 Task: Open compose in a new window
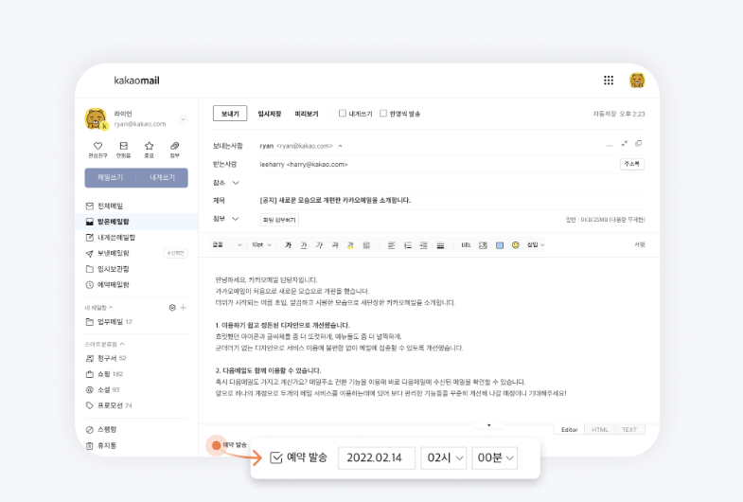click(x=638, y=143)
